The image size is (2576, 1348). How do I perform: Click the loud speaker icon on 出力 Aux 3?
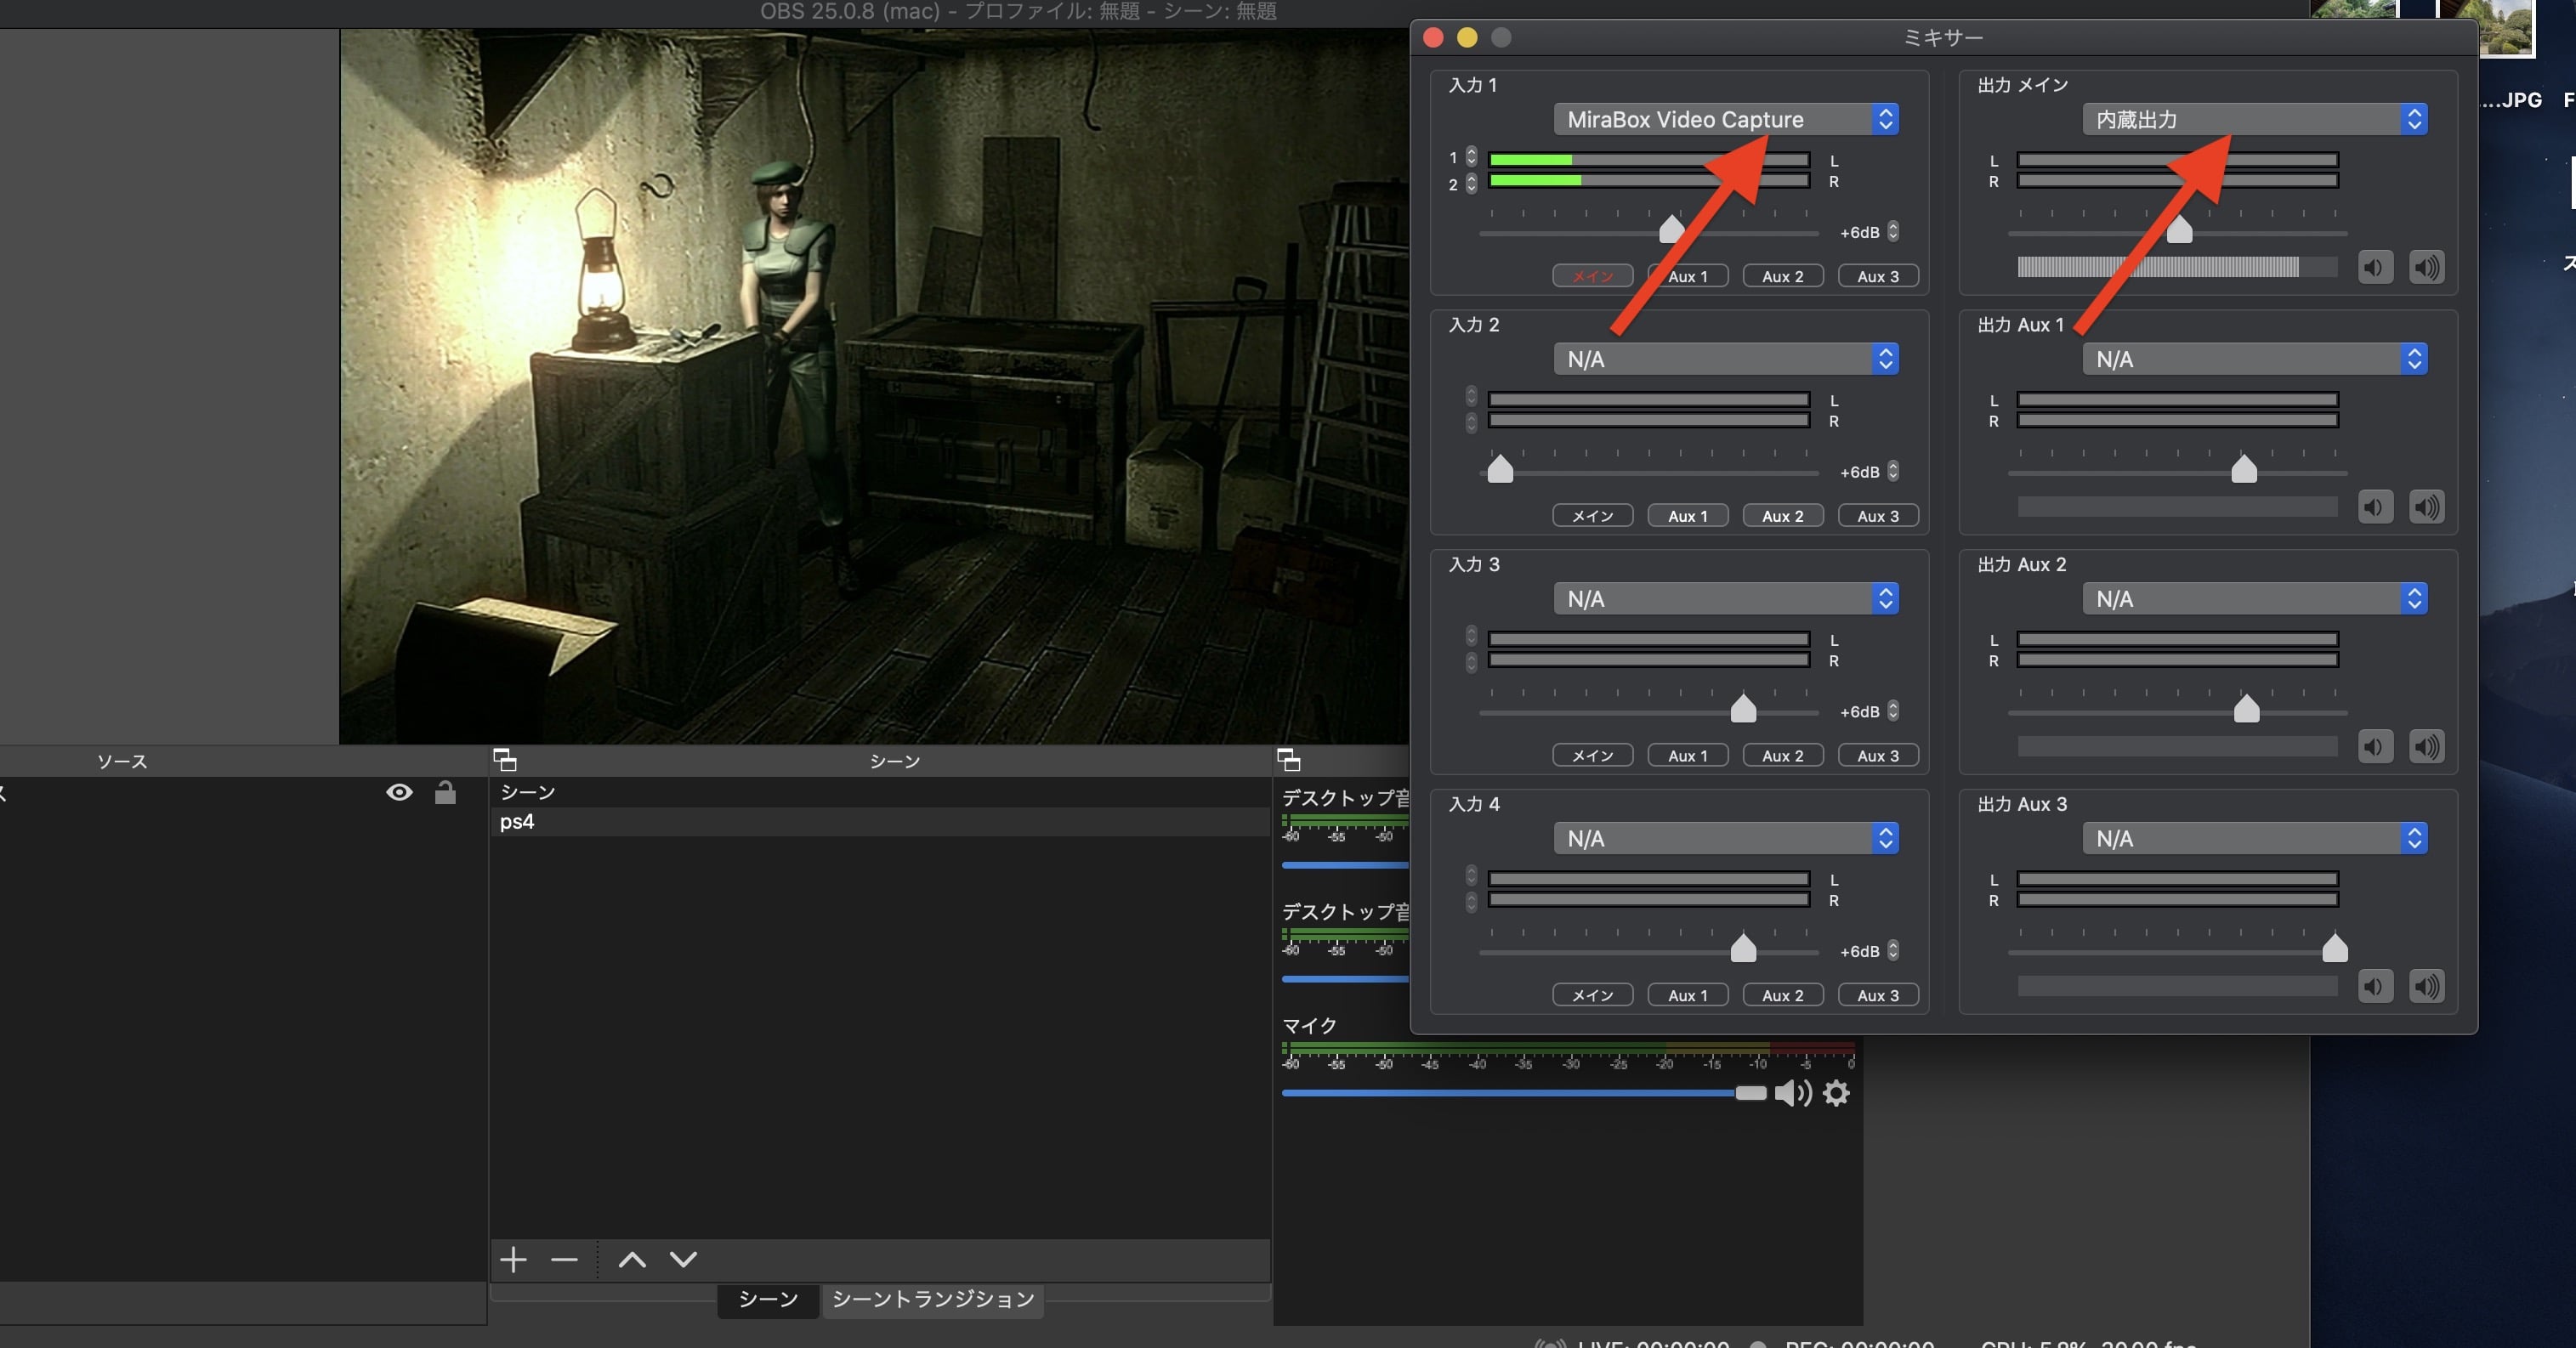pos(2426,987)
